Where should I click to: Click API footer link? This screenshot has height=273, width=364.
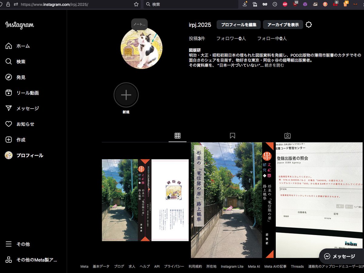click(157, 267)
